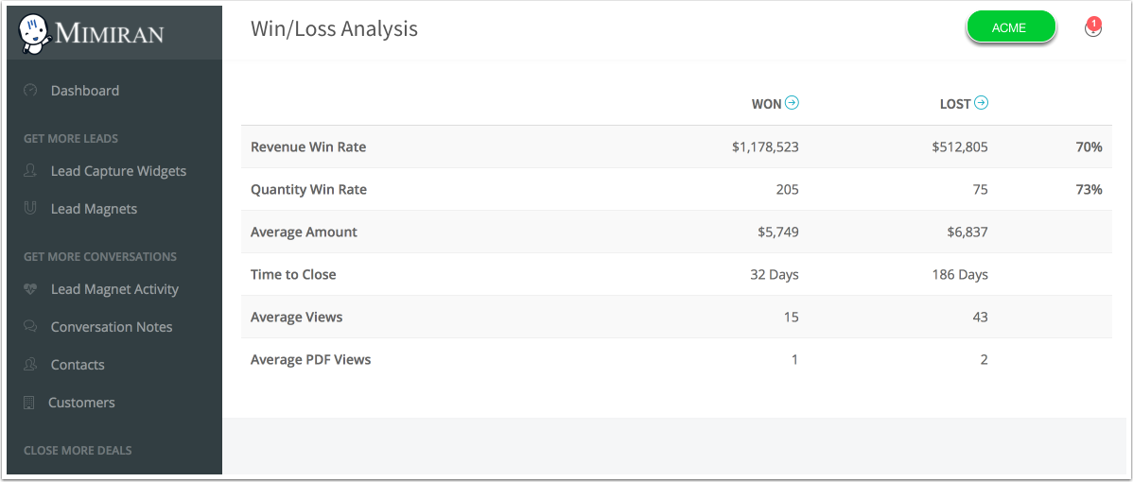Click the WON column header
The width and height of the screenshot is (1133, 482).
pyautogui.click(x=766, y=104)
